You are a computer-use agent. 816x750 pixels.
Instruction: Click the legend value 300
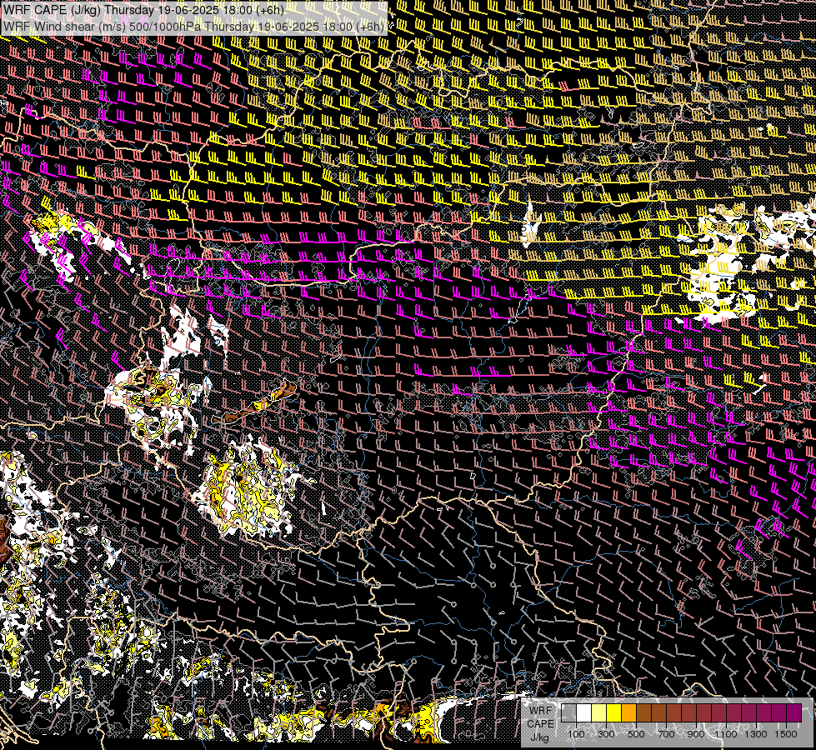606,734
